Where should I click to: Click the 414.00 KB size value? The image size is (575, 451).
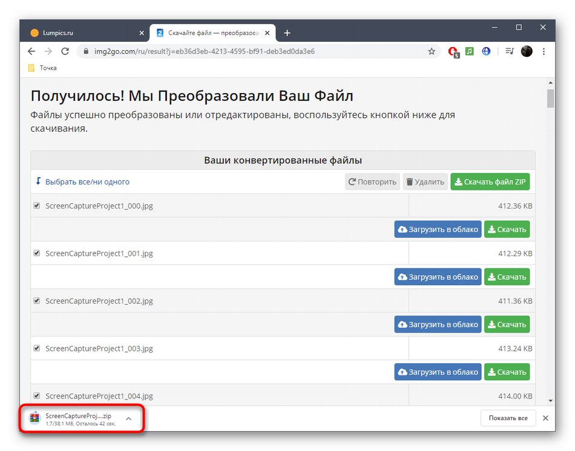point(515,396)
